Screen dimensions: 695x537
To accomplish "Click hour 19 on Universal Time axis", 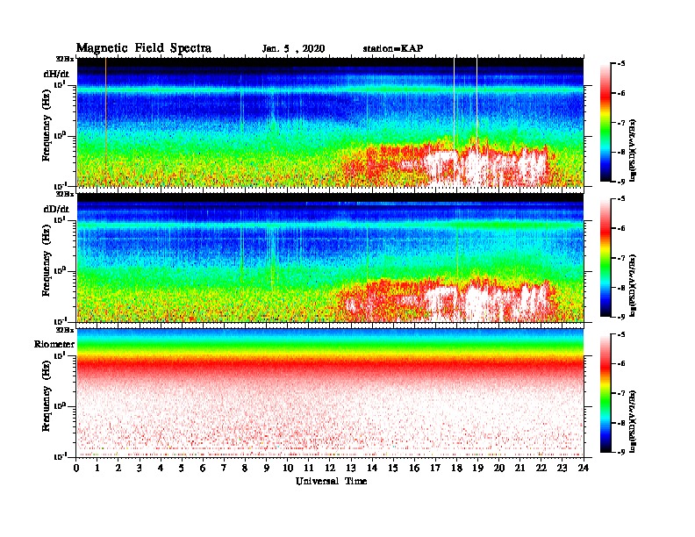I will click(477, 468).
